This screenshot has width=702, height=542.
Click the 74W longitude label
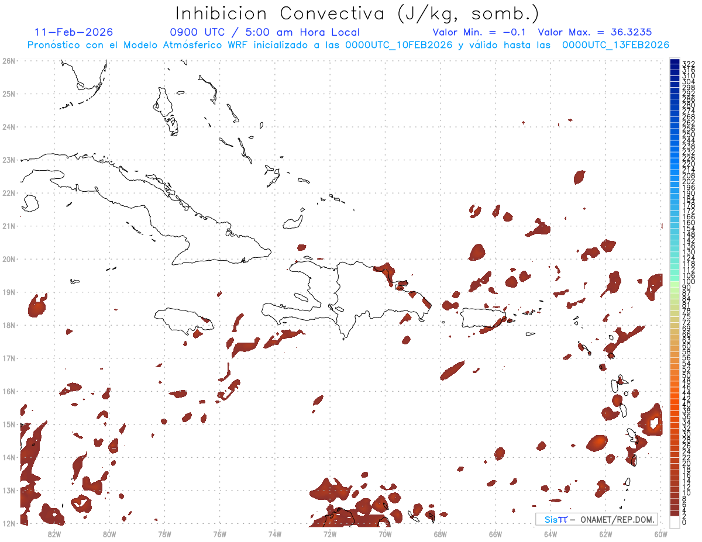click(x=275, y=533)
